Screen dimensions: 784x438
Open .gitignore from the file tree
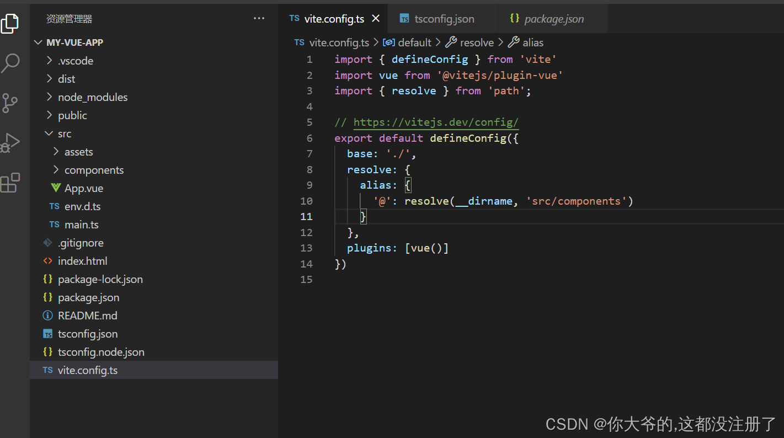tap(81, 243)
